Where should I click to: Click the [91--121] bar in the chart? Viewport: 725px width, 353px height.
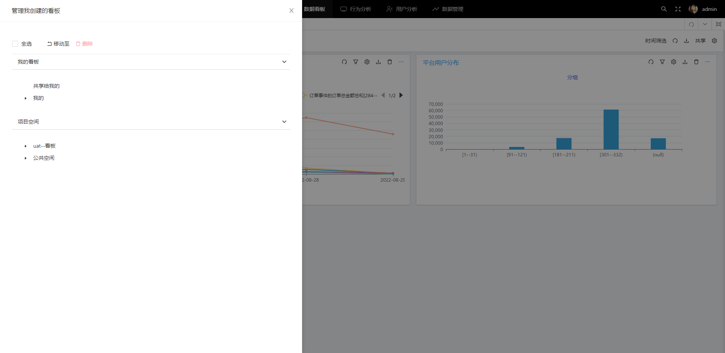tap(517, 148)
